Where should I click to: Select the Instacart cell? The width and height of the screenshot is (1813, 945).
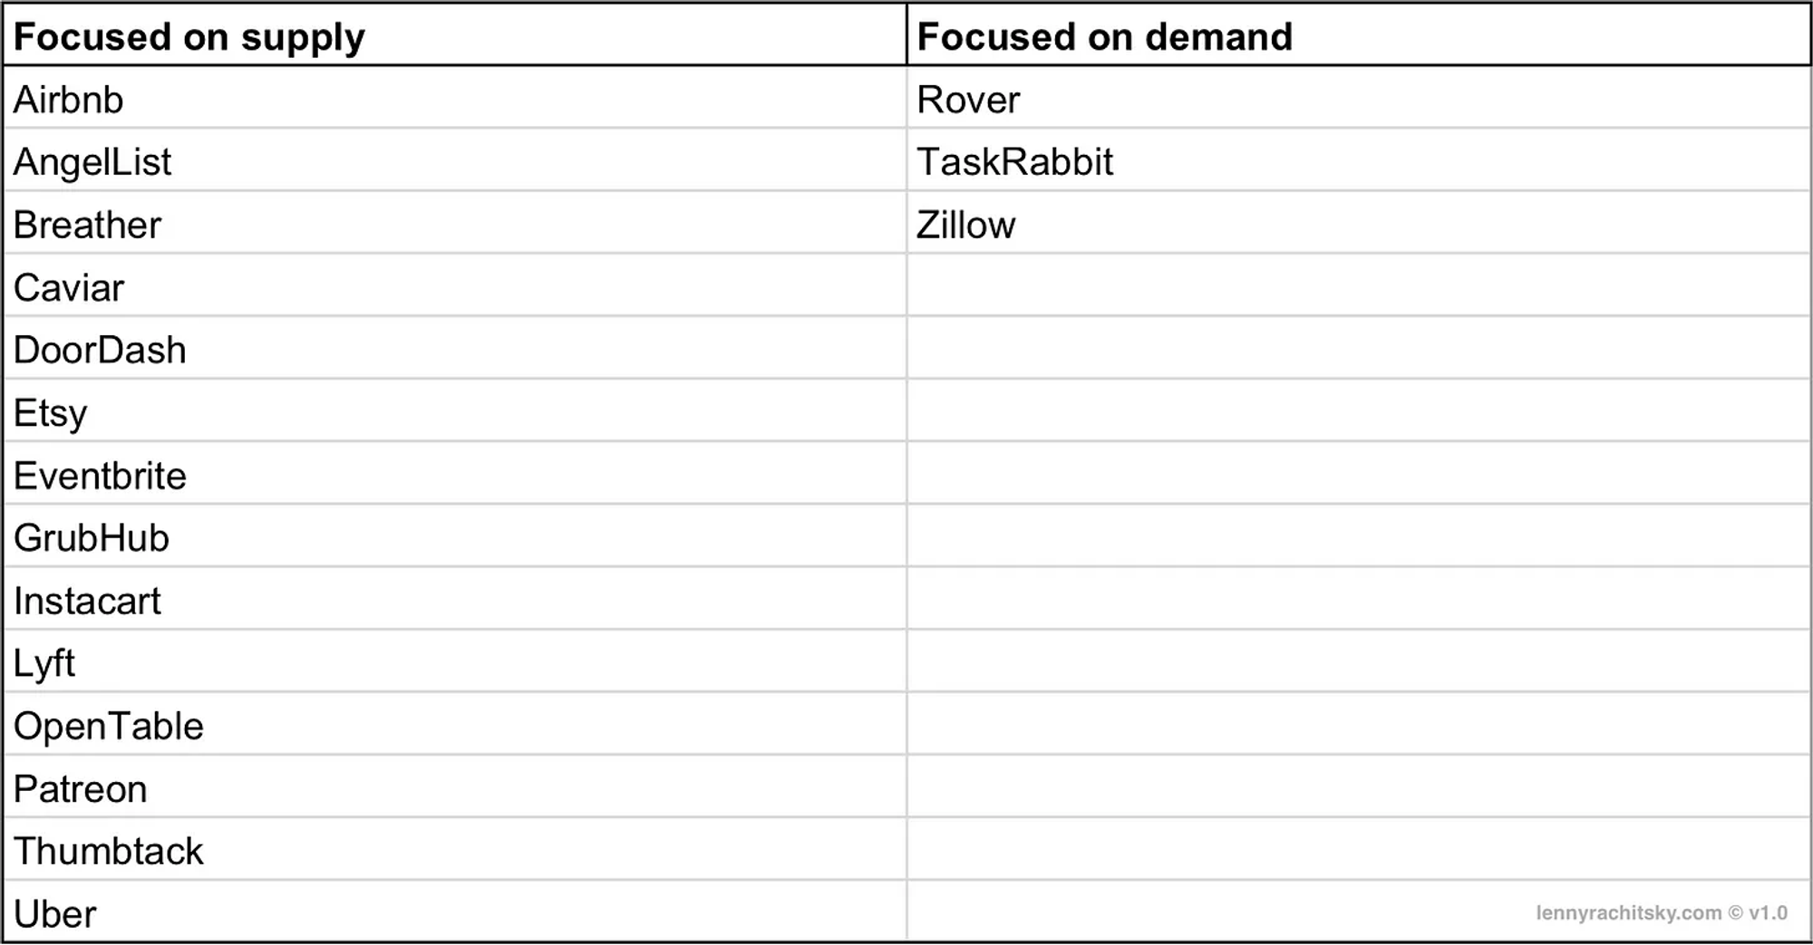[455, 598]
